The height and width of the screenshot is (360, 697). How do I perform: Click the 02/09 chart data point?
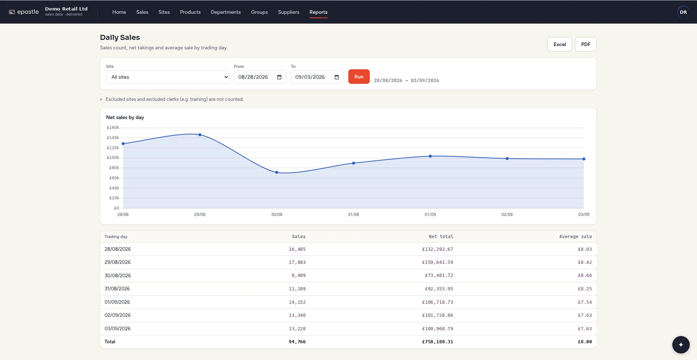(x=507, y=158)
